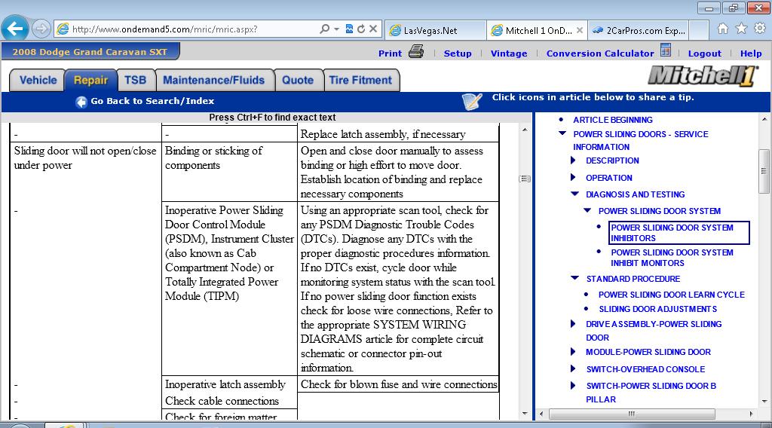Click the Mitchell1 logo

pyautogui.click(x=703, y=76)
